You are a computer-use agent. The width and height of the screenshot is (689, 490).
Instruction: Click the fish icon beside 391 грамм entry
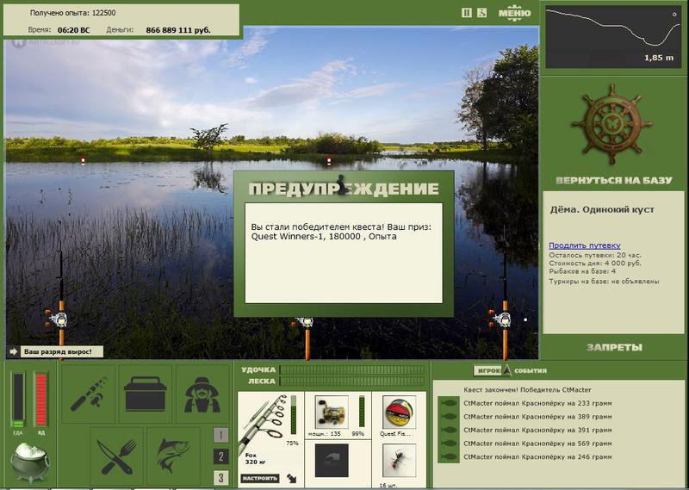448,430
